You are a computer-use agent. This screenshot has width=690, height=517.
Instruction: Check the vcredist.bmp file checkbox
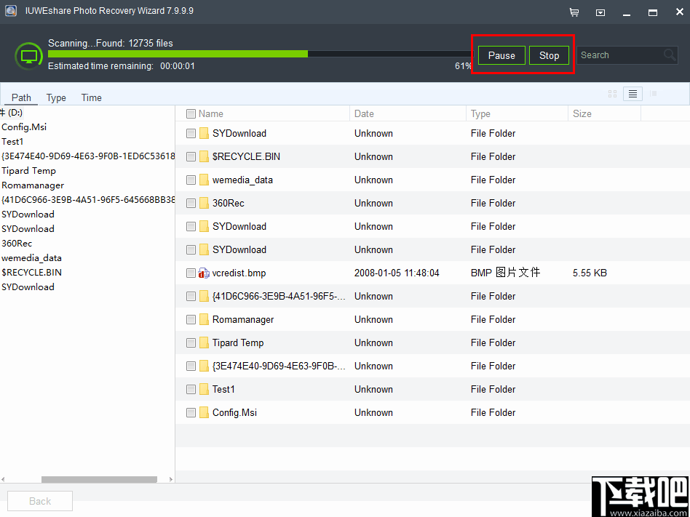tap(190, 273)
